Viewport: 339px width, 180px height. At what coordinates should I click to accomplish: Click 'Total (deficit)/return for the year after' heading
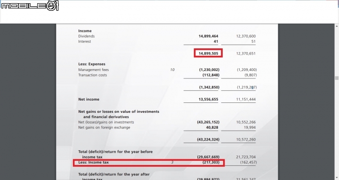(114, 174)
